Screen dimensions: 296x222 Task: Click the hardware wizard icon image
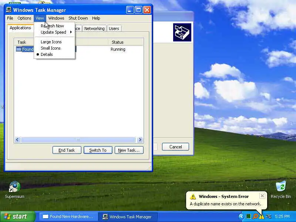[182, 32]
